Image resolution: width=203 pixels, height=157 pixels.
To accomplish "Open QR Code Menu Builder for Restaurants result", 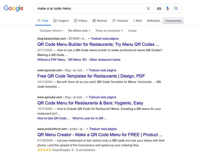I will [x=98, y=44].
